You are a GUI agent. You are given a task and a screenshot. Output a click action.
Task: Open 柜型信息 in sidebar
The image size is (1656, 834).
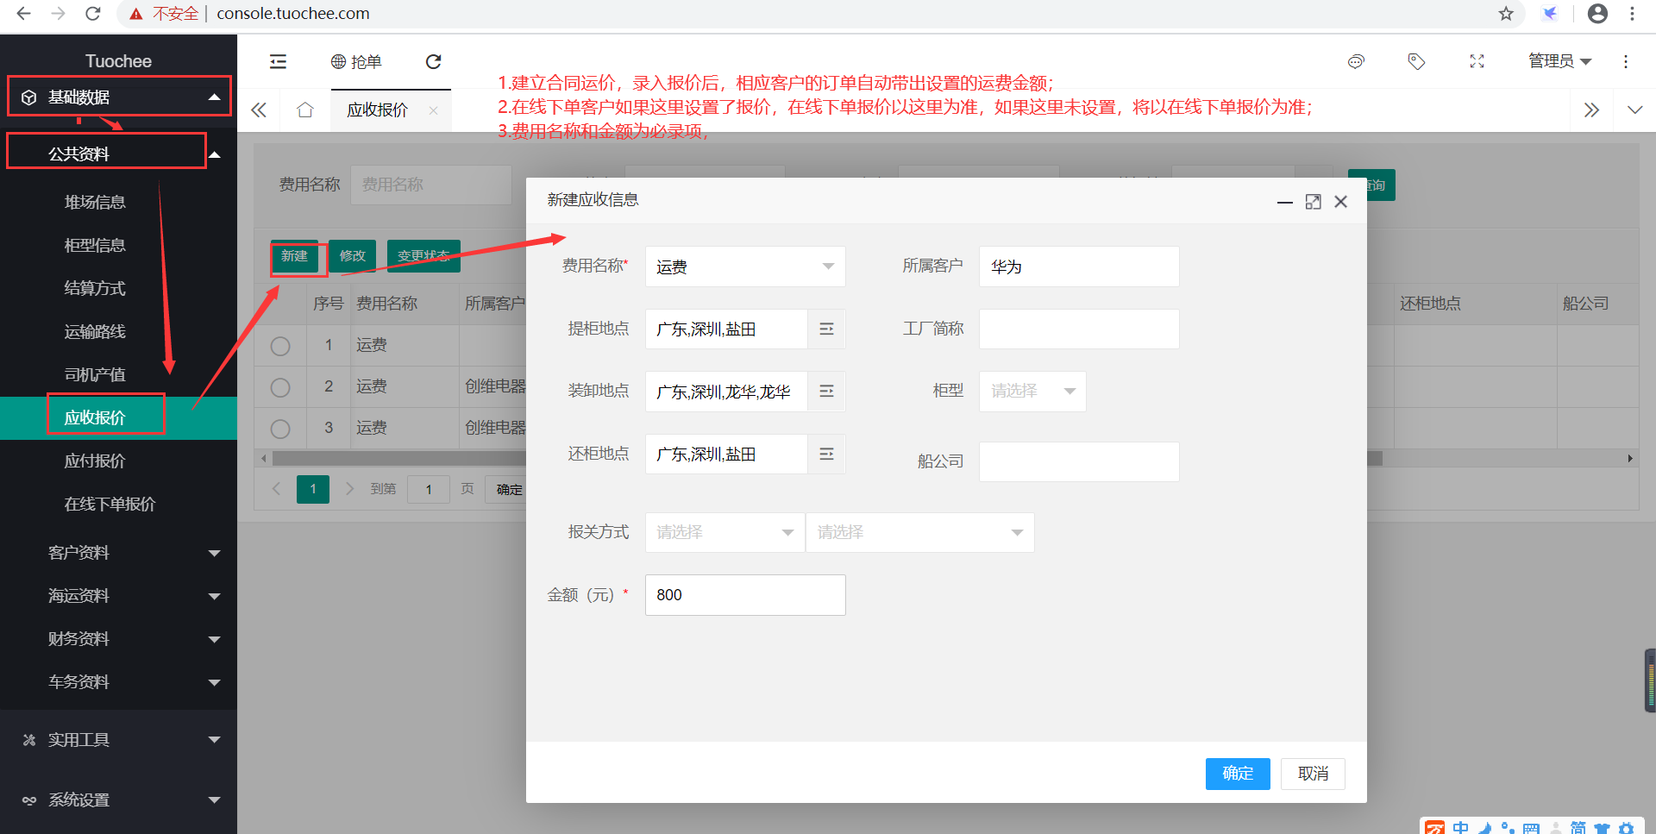(95, 245)
